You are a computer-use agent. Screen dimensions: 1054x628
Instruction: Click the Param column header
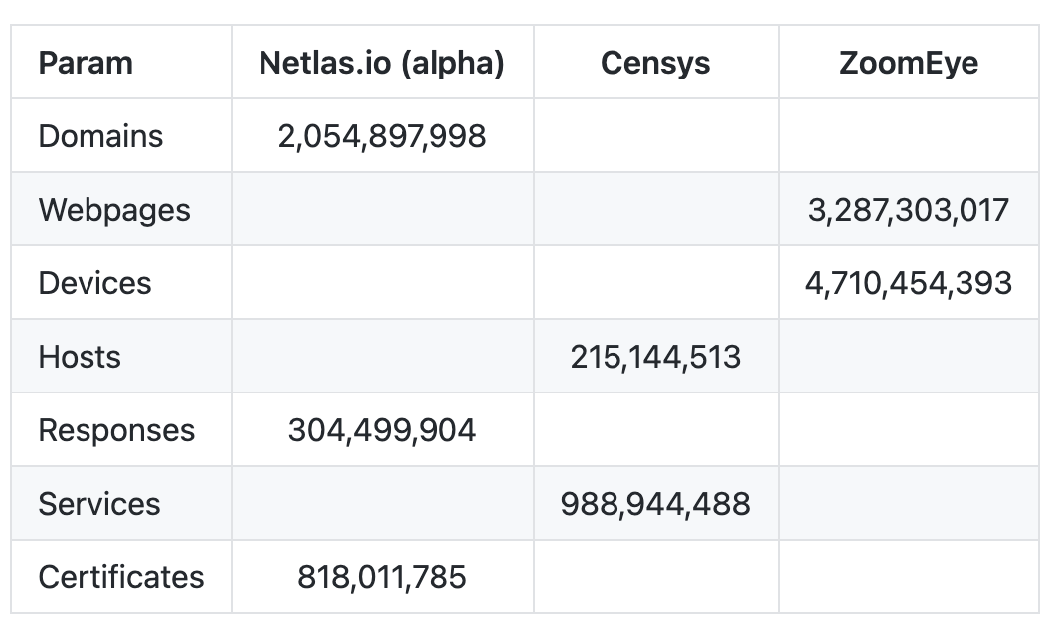86,63
